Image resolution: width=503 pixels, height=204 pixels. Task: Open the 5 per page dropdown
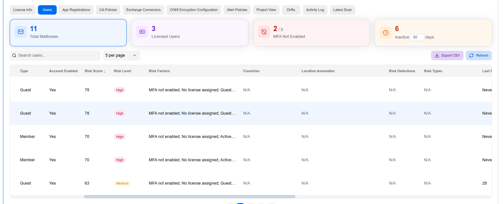(x=121, y=55)
